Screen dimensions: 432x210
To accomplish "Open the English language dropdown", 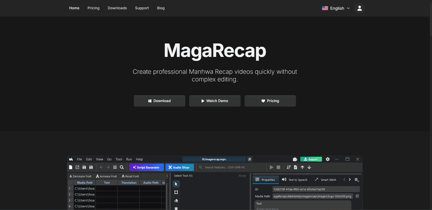I will point(335,8).
